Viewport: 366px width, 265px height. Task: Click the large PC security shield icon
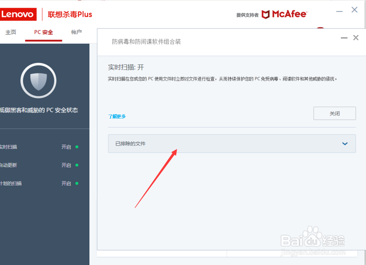point(38,81)
